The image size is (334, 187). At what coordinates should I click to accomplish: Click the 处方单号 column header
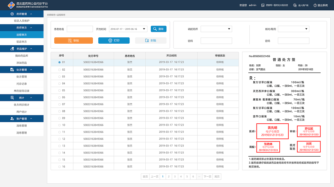pos(93,56)
